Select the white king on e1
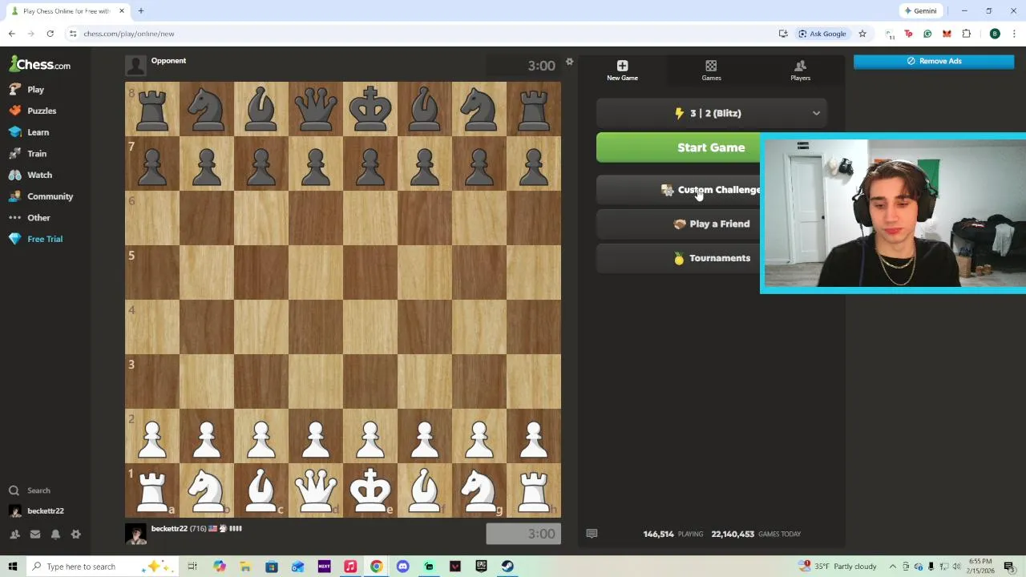 [x=370, y=490]
